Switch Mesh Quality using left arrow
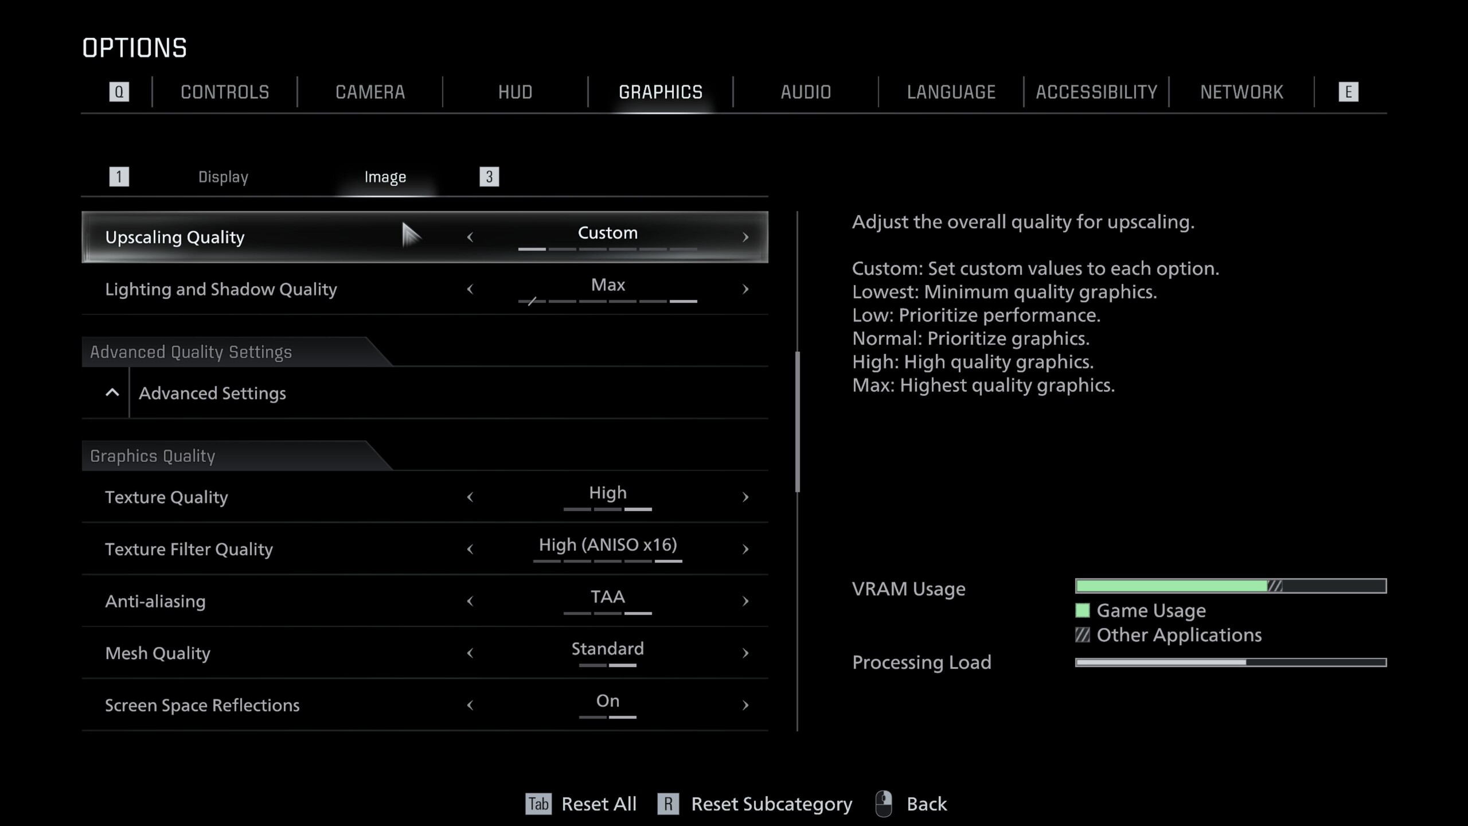1468x826 pixels. pos(470,653)
